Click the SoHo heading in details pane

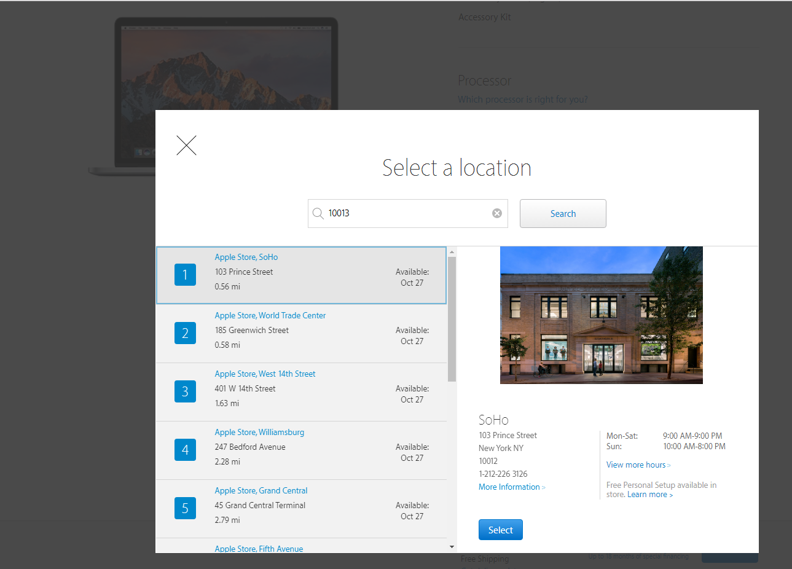tap(493, 420)
